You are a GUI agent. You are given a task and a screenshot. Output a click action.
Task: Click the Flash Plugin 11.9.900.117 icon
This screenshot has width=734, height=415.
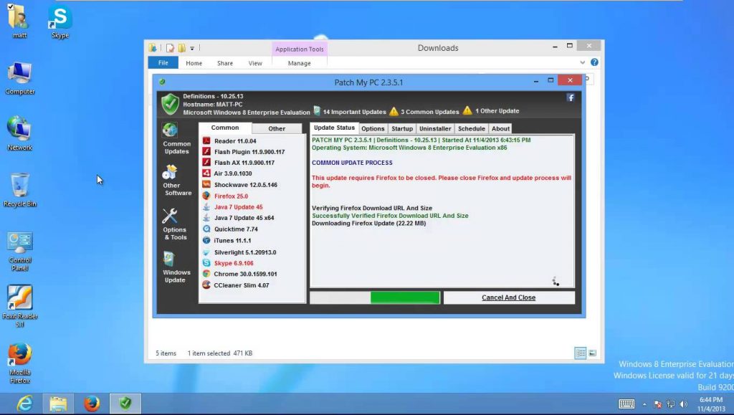pos(206,151)
